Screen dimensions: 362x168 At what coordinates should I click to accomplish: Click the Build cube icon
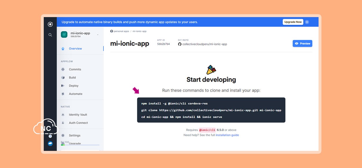point(63,78)
